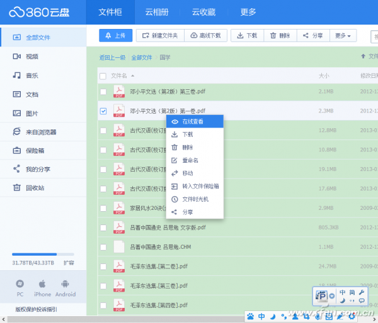The width and height of the screenshot is (378, 323).
Task: Open the 更多 tab in the top navigation
Action: (248, 12)
